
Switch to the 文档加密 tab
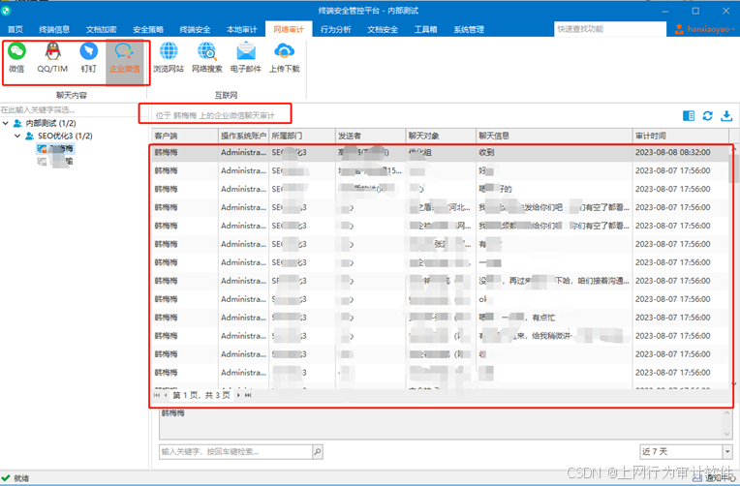point(101,29)
